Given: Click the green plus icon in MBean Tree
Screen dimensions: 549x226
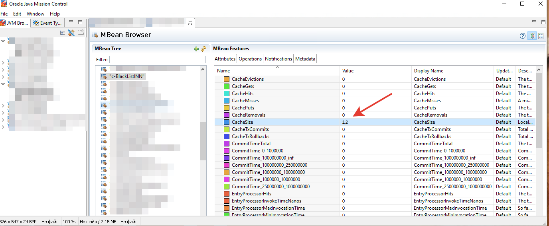Looking at the screenshot, I should tap(196, 49).
